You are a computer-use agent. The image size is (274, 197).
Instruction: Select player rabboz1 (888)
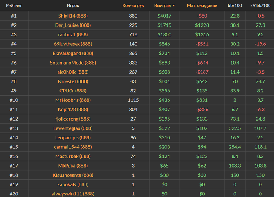pos(73,34)
